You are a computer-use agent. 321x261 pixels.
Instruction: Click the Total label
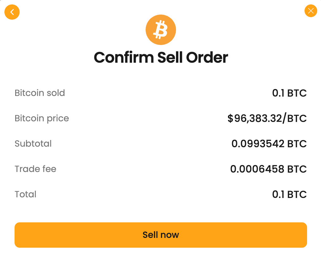(26, 194)
